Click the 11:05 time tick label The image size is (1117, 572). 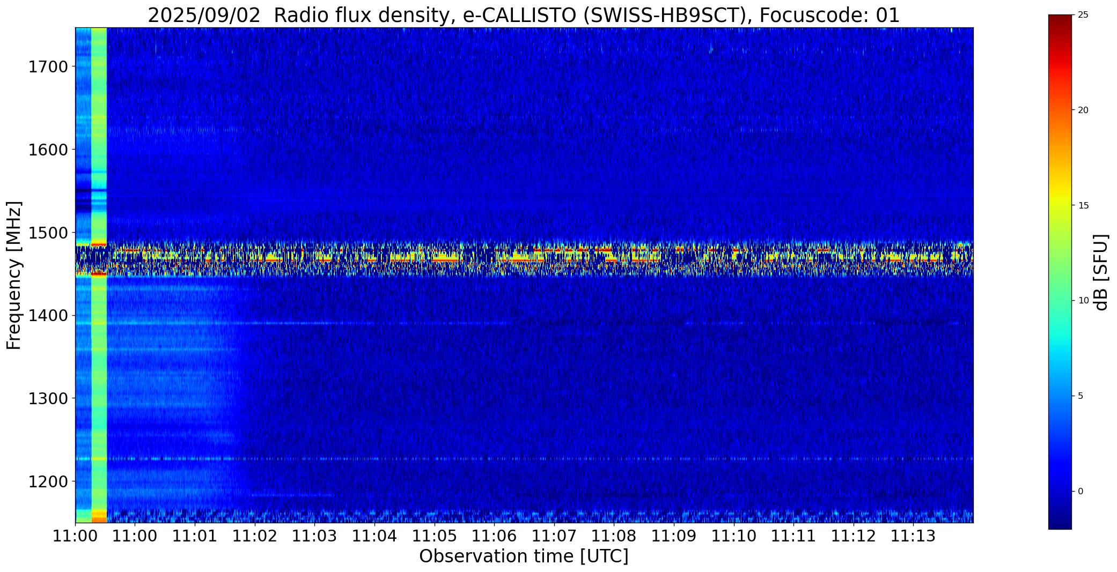coord(434,536)
